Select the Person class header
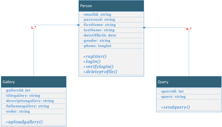 click(111, 6)
